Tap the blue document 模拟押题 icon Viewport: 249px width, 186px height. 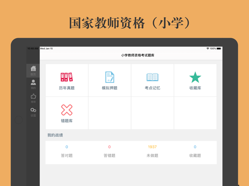point(110,77)
